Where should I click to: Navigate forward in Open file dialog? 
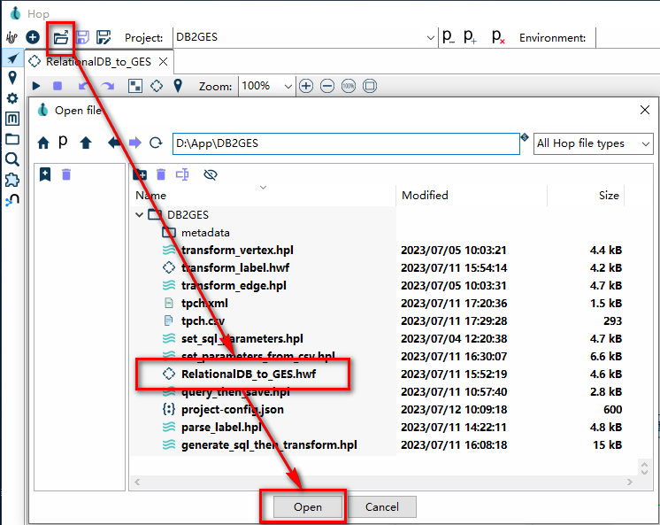[135, 143]
